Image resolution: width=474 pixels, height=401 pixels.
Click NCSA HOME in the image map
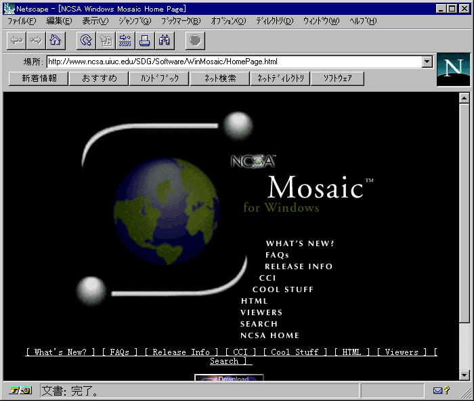click(x=270, y=335)
